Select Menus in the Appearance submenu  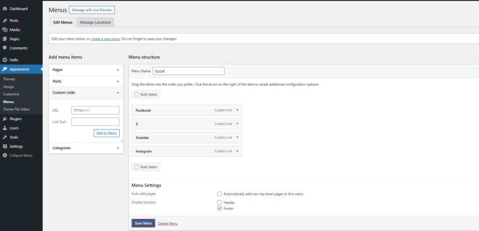[8, 102]
